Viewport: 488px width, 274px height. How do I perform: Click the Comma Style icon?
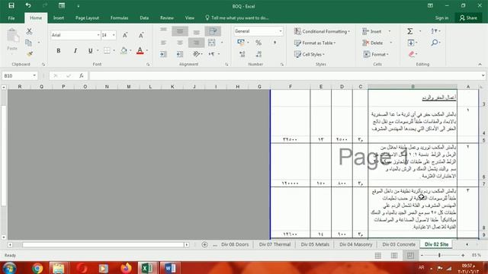[x=274, y=43]
